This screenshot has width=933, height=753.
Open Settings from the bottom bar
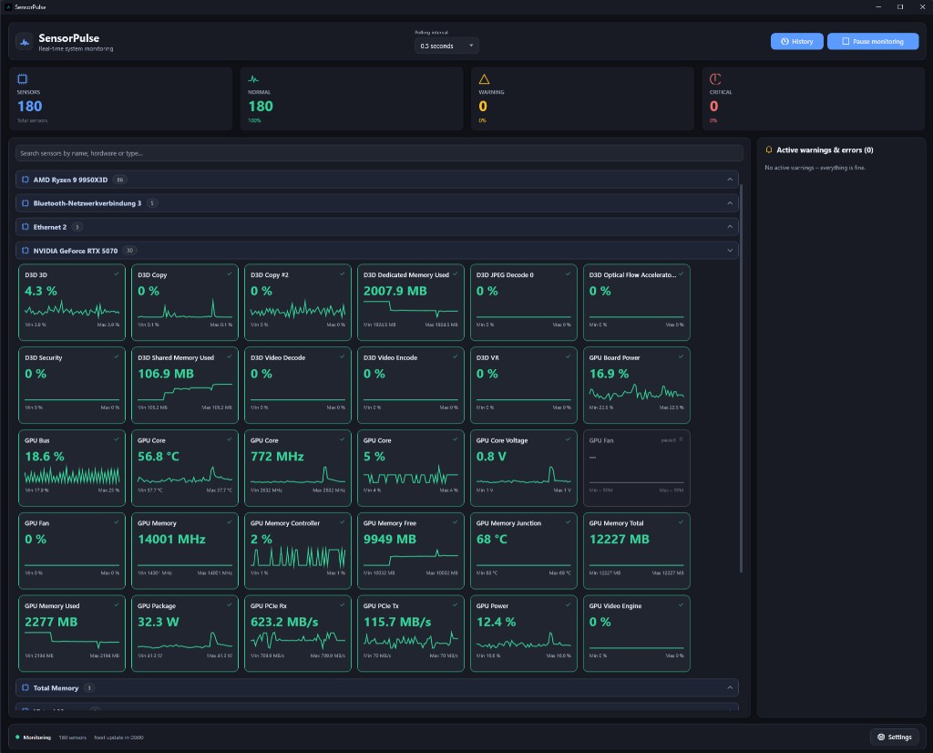pos(895,737)
